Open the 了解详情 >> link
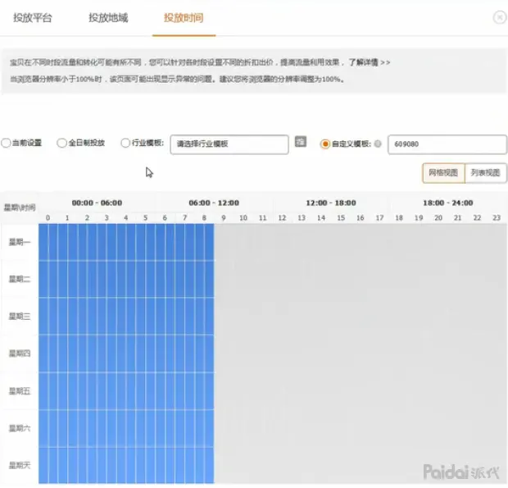 [370, 62]
